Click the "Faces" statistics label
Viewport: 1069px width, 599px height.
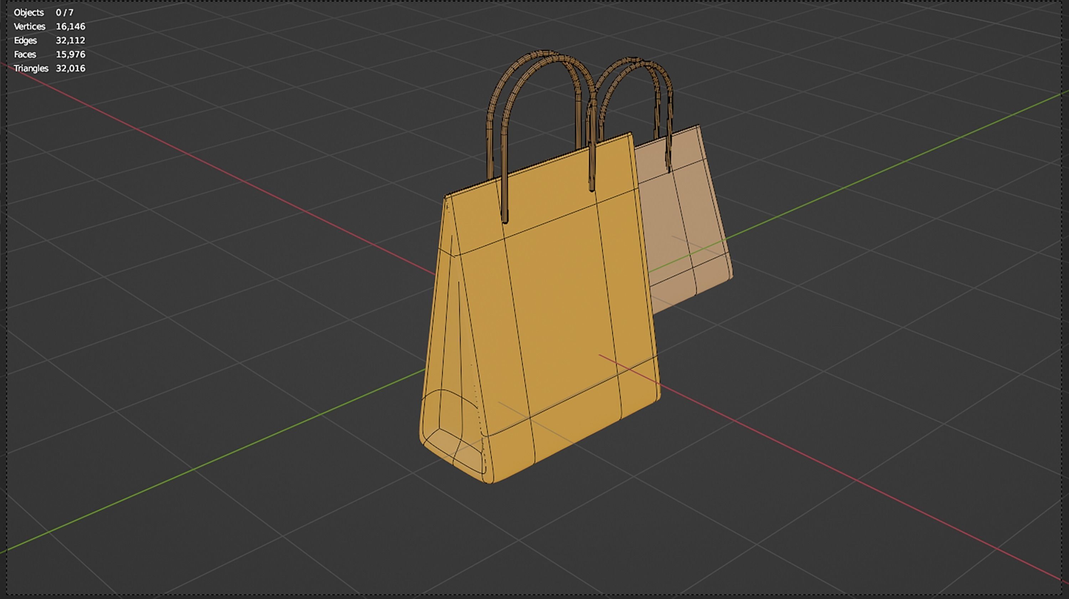pyautogui.click(x=25, y=54)
